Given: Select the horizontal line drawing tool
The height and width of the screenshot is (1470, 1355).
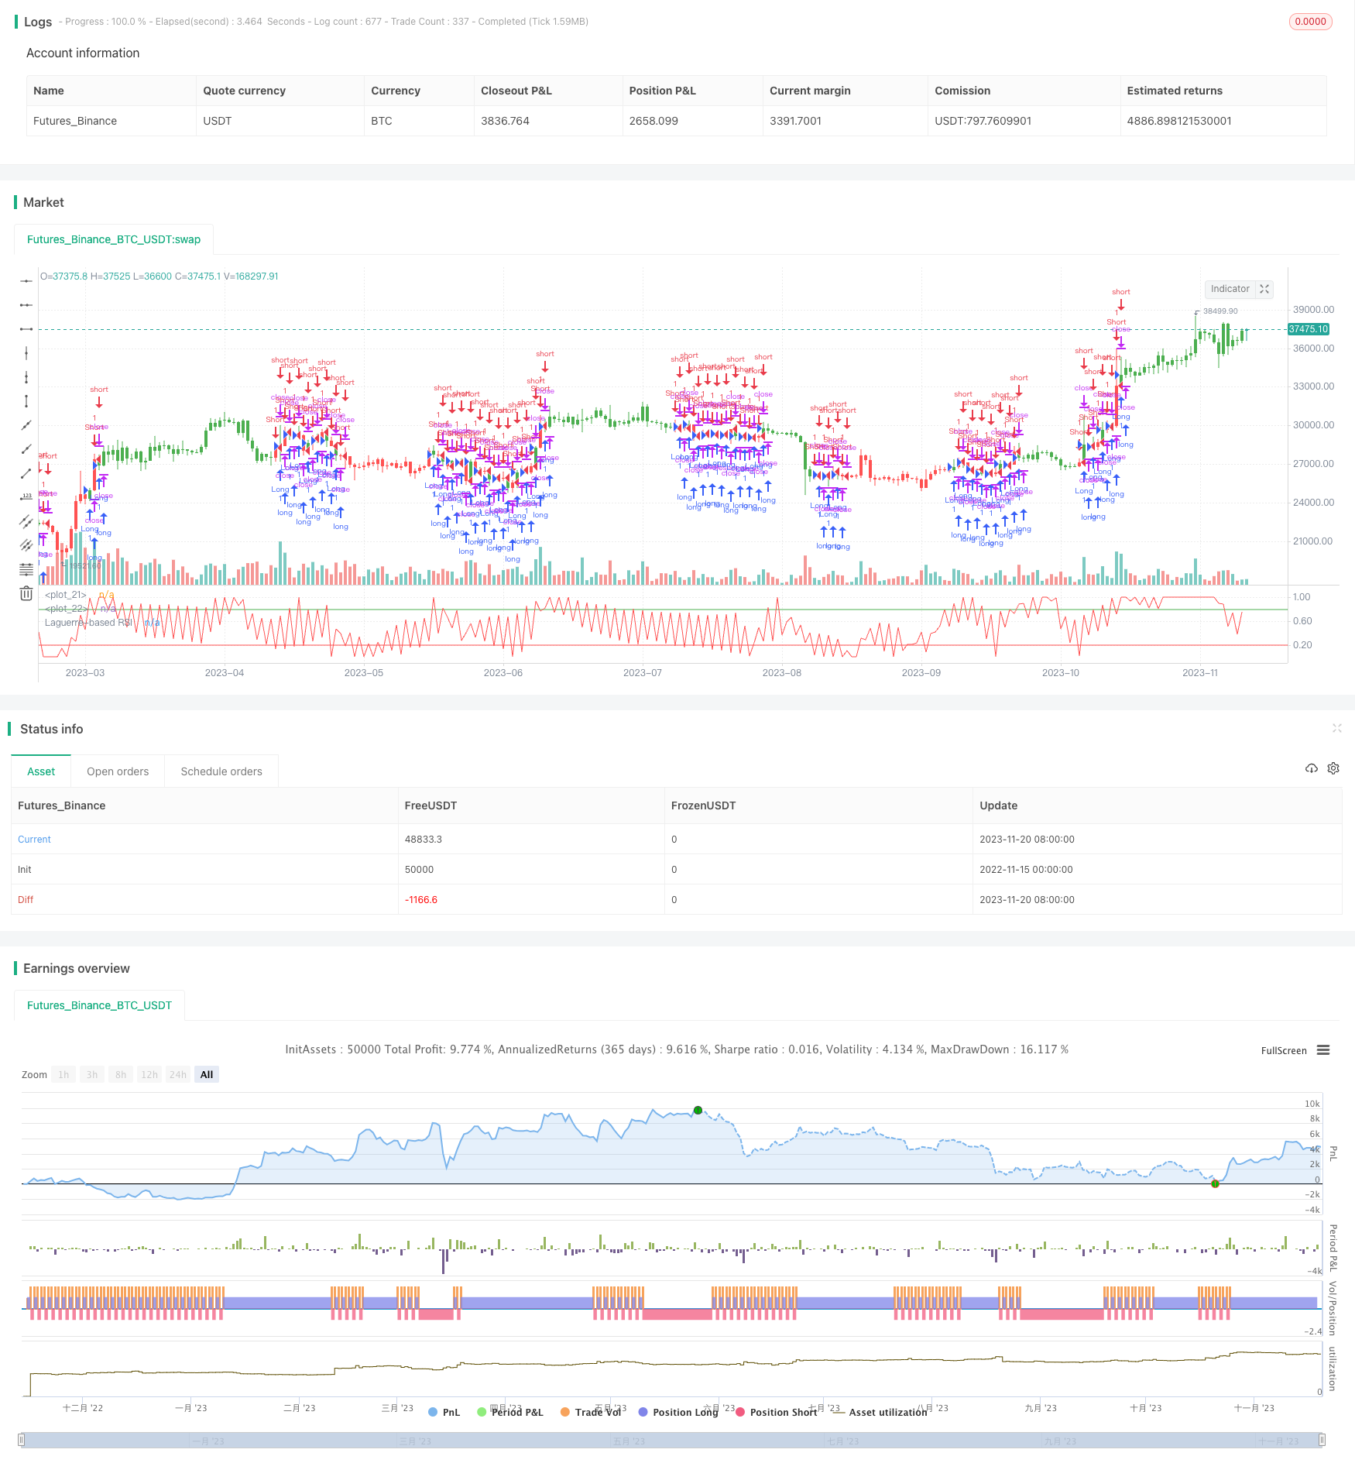Looking at the screenshot, I should (26, 281).
